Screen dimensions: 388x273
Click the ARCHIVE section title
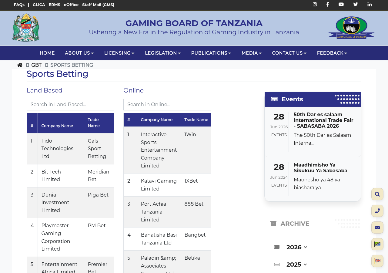pyautogui.click(x=295, y=224)
